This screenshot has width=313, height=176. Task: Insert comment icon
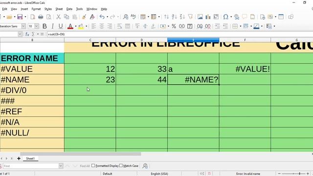tap(245, 17)
